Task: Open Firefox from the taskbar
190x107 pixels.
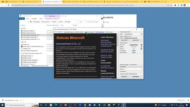Action: 65,105
